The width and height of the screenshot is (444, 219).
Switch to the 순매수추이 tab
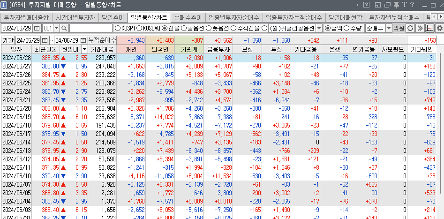[x=188, y=17]
